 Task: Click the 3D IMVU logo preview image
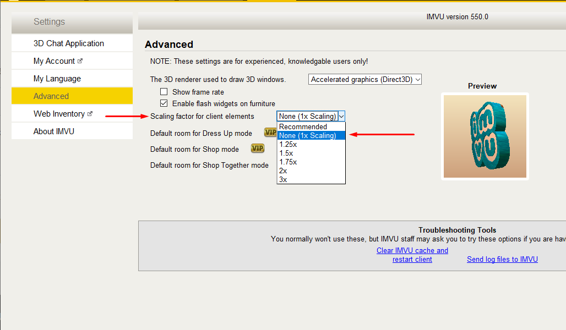[x=485, y=136]
